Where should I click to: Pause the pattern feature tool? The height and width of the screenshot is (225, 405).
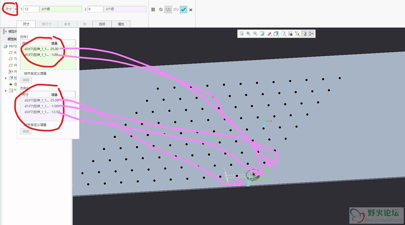153,9
